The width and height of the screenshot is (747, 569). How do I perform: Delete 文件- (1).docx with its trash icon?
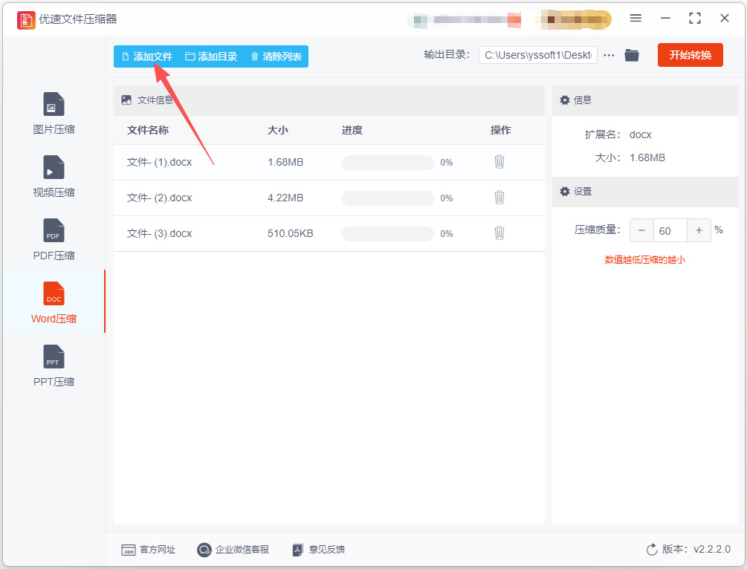(x=499, y=162)
